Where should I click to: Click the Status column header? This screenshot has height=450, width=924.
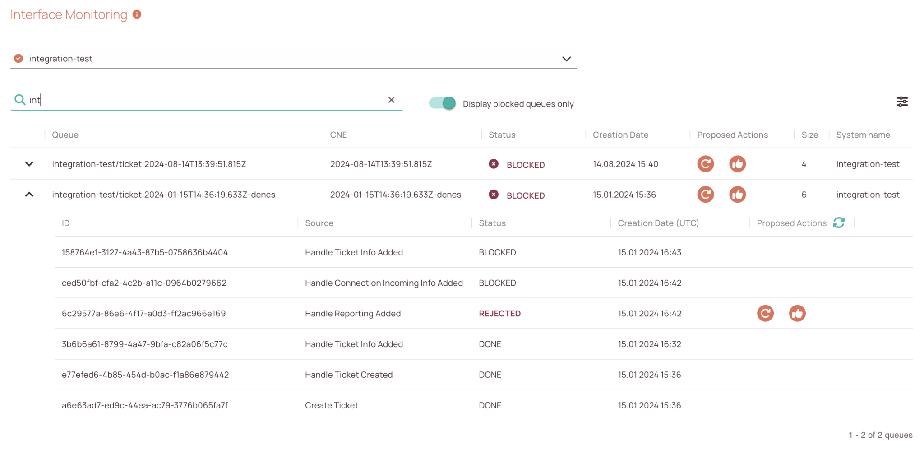point(502,135)
